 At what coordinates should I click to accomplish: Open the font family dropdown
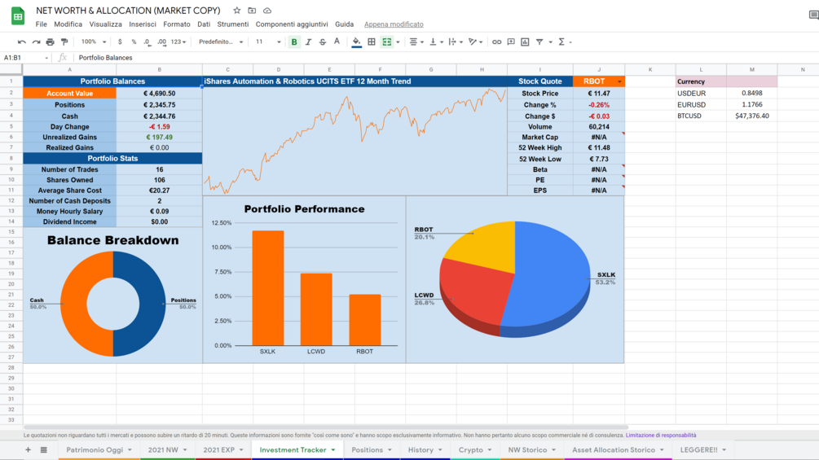[220, 42]
